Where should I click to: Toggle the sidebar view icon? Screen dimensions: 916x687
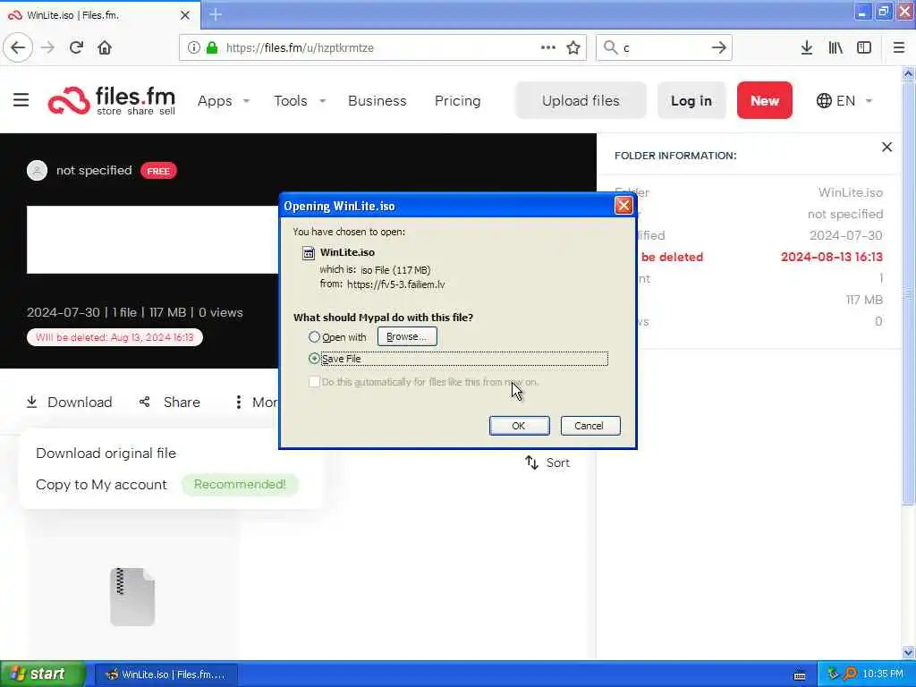(864, 47)
